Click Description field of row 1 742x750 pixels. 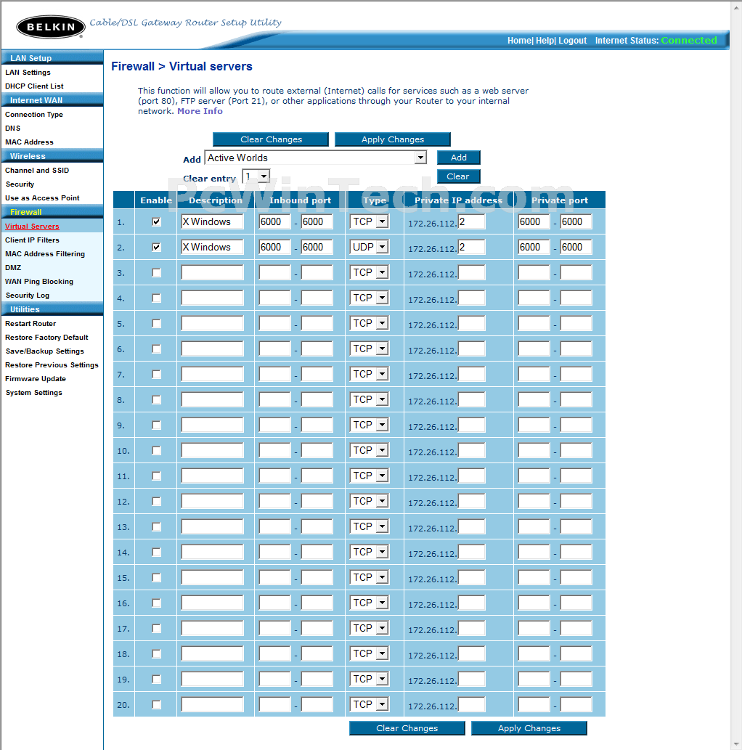pos(213,222)
